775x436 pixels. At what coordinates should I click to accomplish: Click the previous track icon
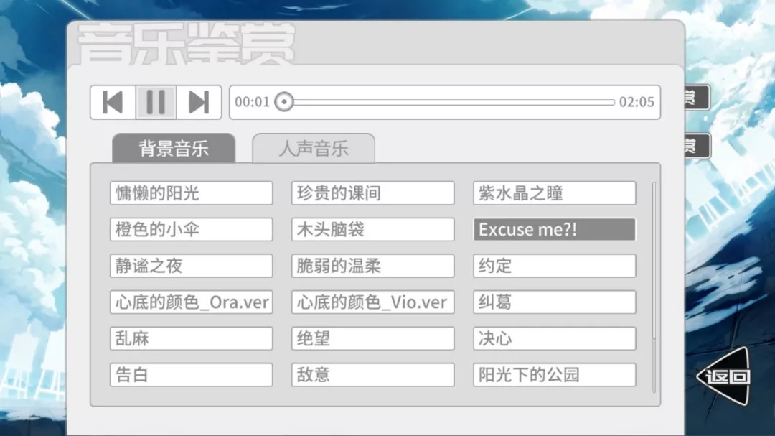pos(112,101)
